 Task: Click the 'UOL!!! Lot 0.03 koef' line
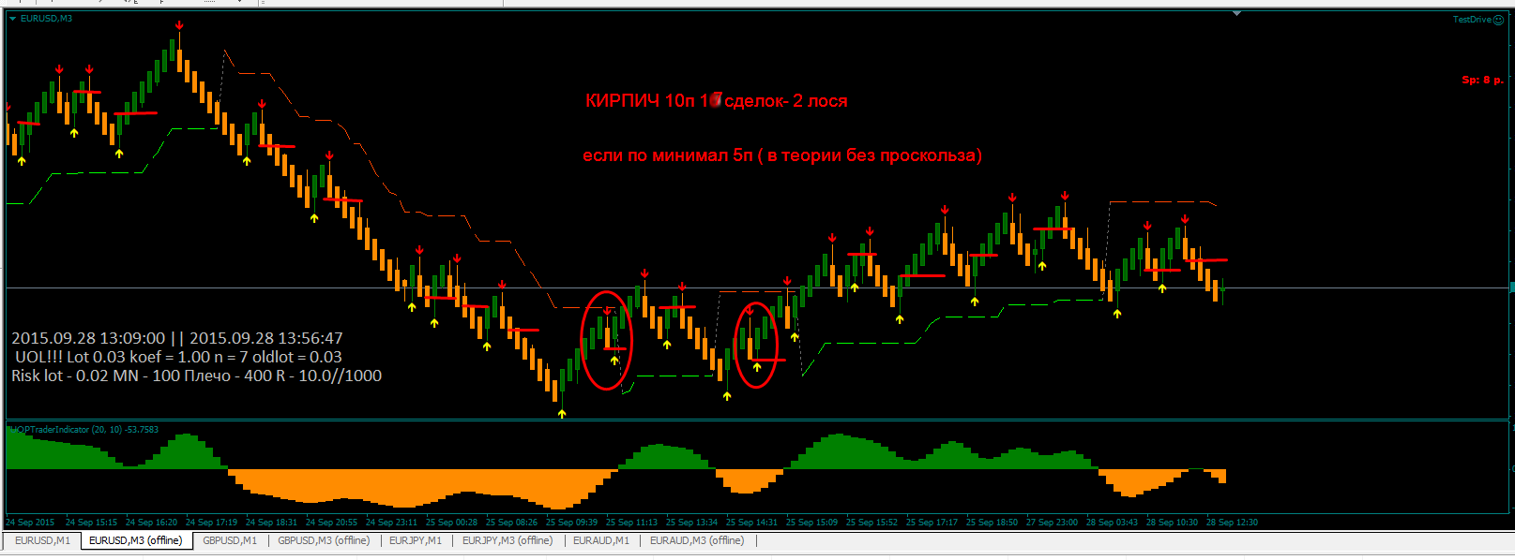pyautogui.click(x=178, y=357)
